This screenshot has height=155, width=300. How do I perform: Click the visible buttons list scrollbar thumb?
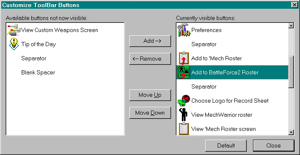291,72
